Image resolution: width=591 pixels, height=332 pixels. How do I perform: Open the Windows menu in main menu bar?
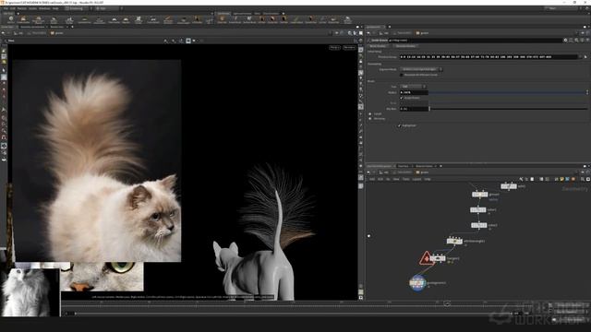(44, 8)
